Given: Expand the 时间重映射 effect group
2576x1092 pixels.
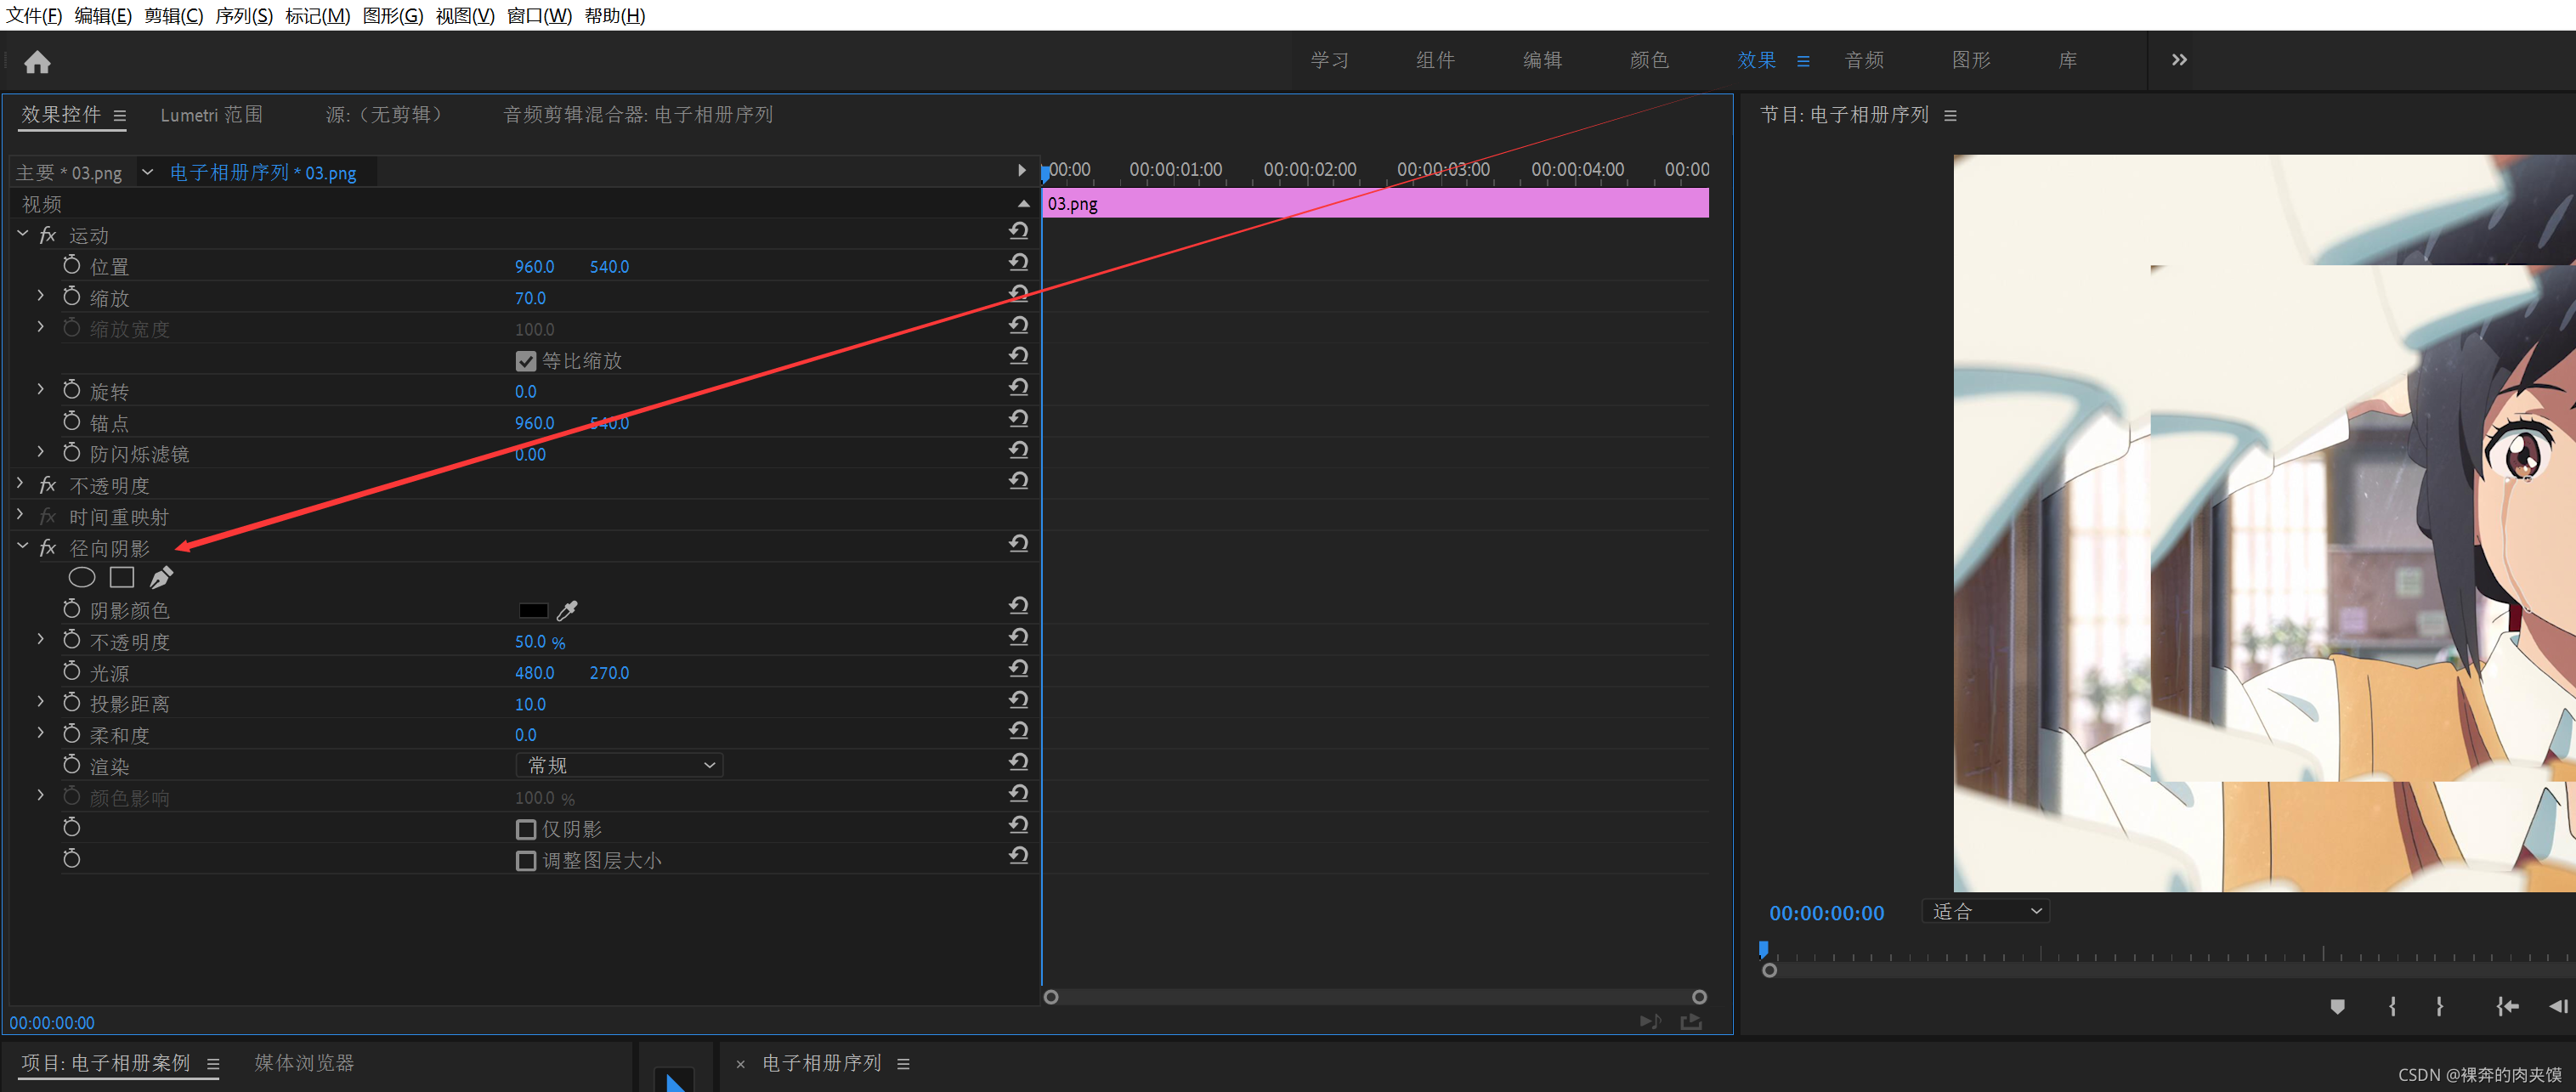Looking at the screenshot, I should (20, 515).
